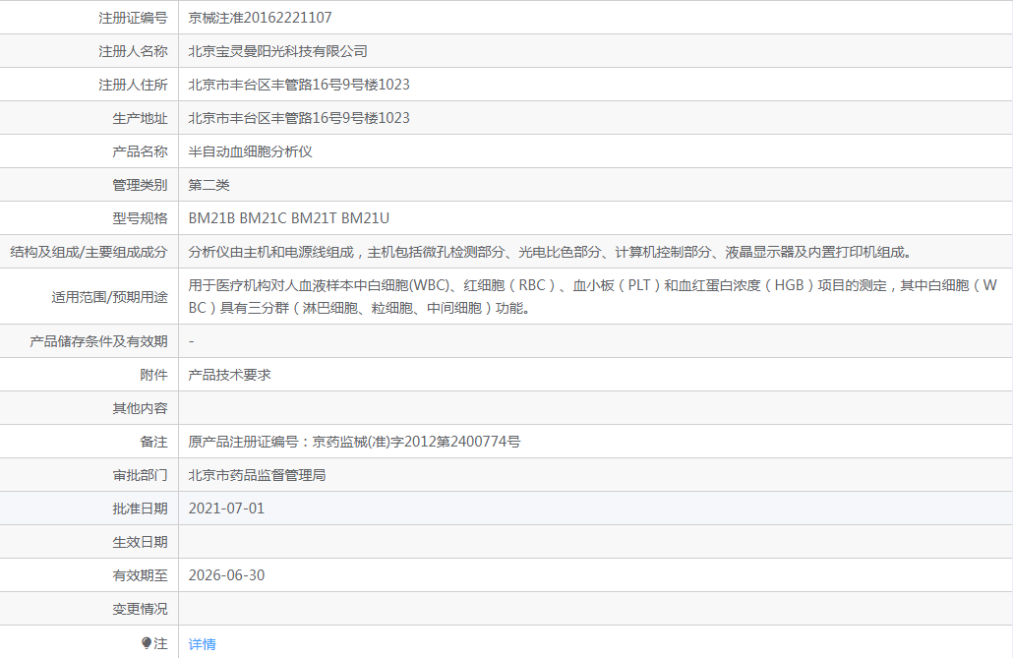Click the 型号规格 row label
Viewport: 1013px width, 658px height.
coord(141,218)
